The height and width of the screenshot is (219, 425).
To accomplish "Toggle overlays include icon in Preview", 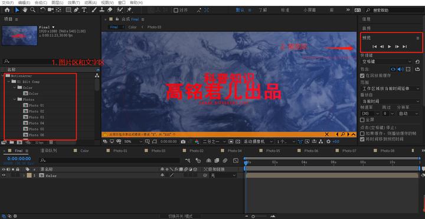I will tap(408, 69).
